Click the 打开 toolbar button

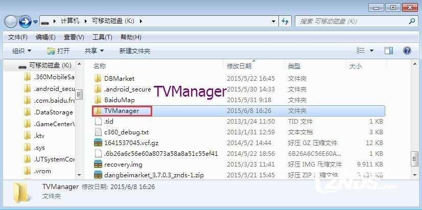(x=58, y=51)
